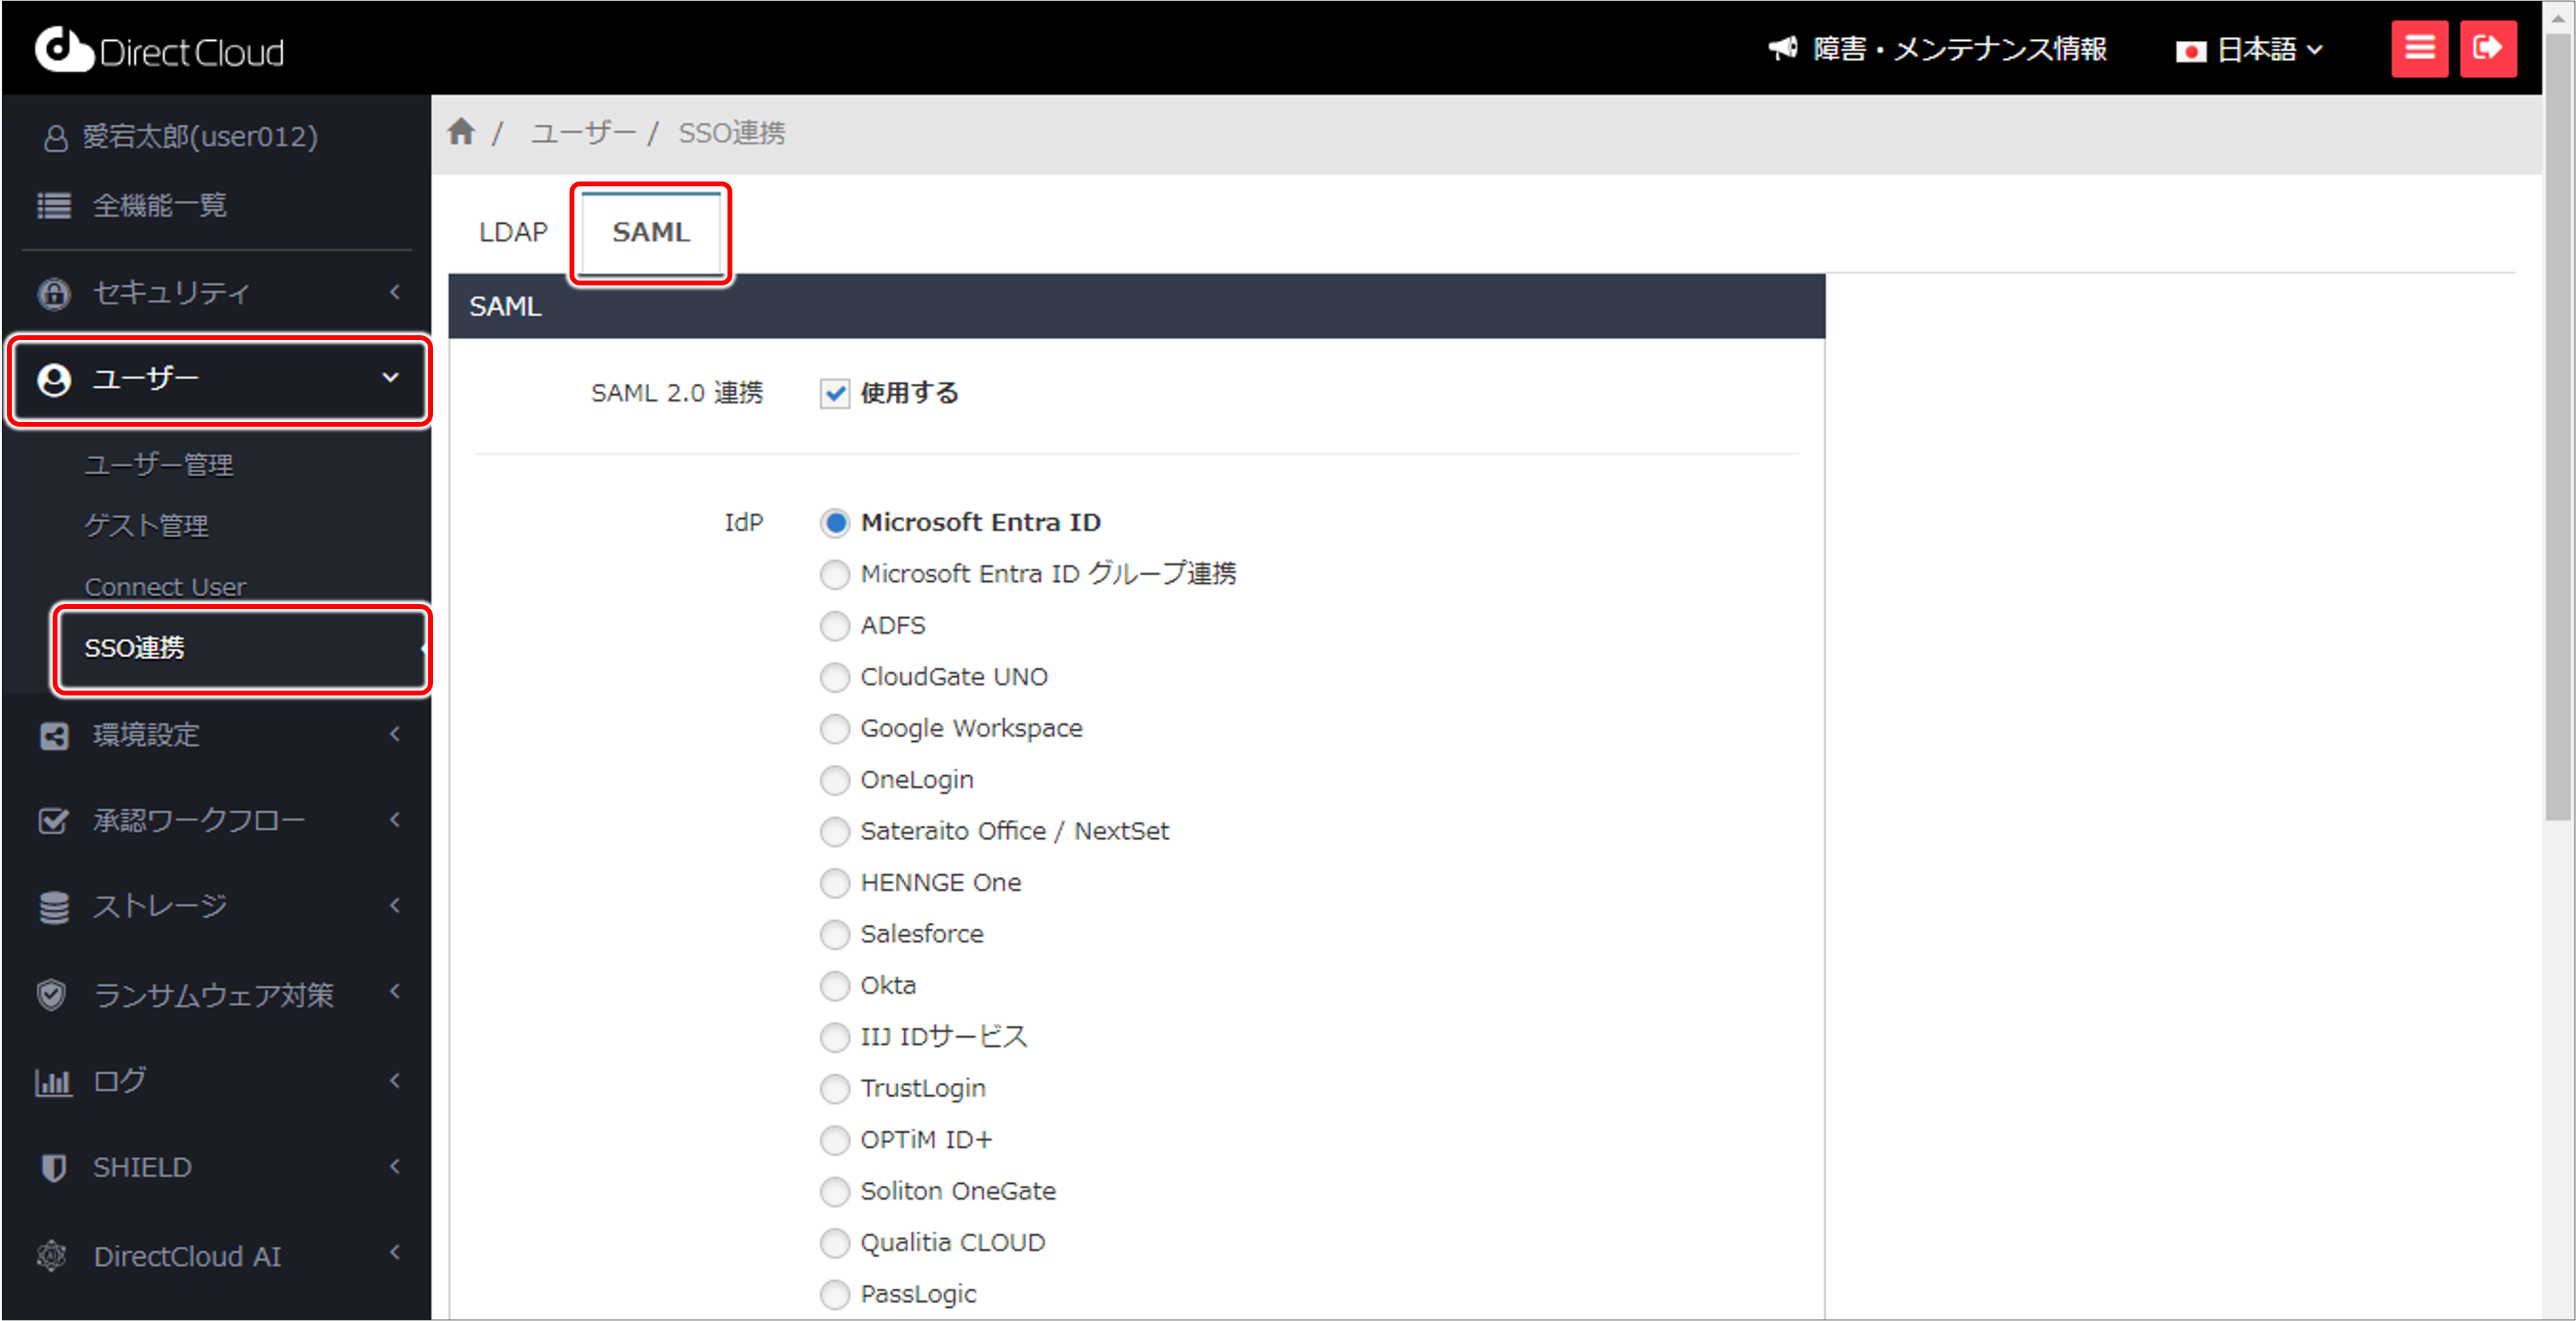Collapse the ユーザー section chevron
Screen dimensions: 2576x1321
[390, 379]
